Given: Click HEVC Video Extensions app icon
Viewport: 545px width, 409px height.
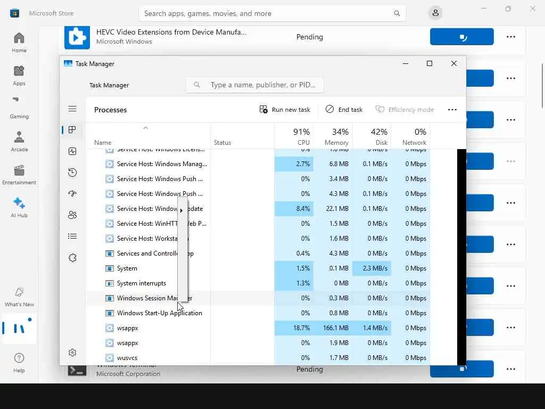Looking at the screenshot, I should tap(77, 37).
